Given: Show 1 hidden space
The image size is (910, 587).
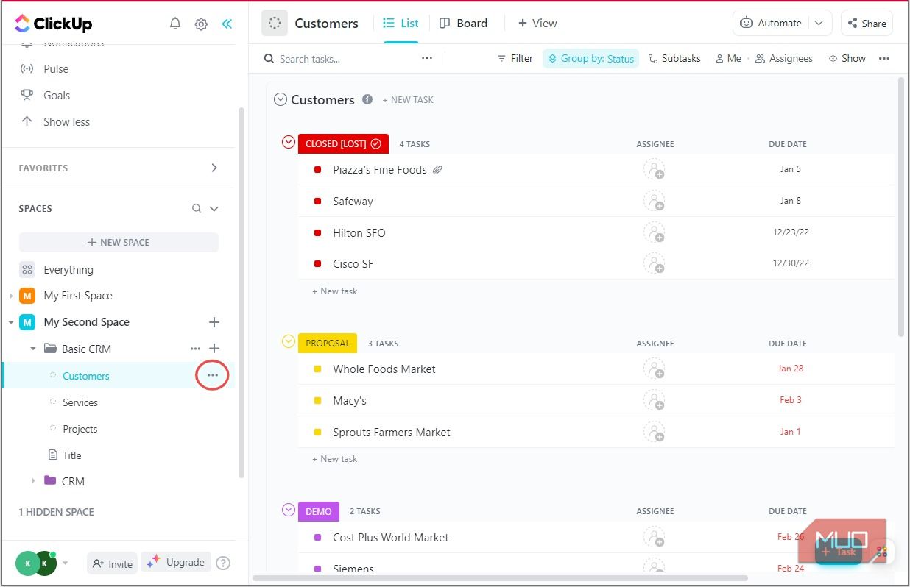Looking at the screenshot, I should (56, 512).
